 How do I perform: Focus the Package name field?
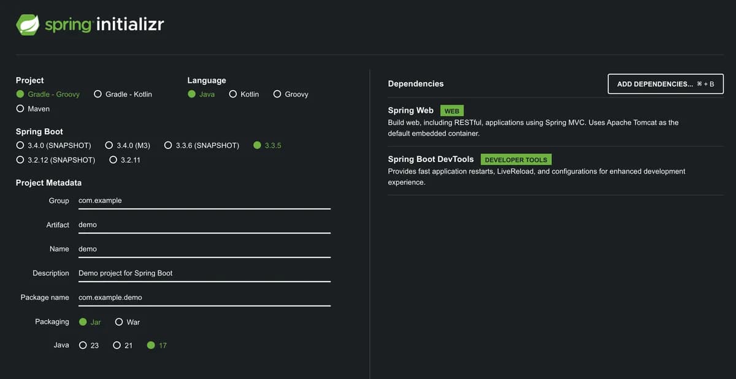[x=204, y=297]
